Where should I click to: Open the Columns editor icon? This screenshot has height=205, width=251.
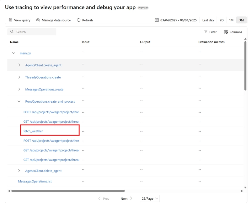[226, 32]
